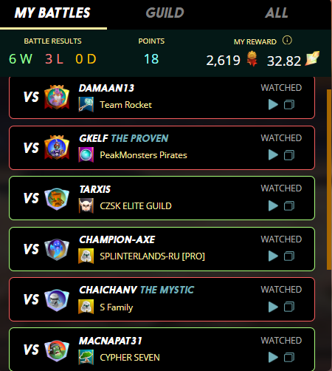Open battle details icon for GKELF match

tap(289, 155)
